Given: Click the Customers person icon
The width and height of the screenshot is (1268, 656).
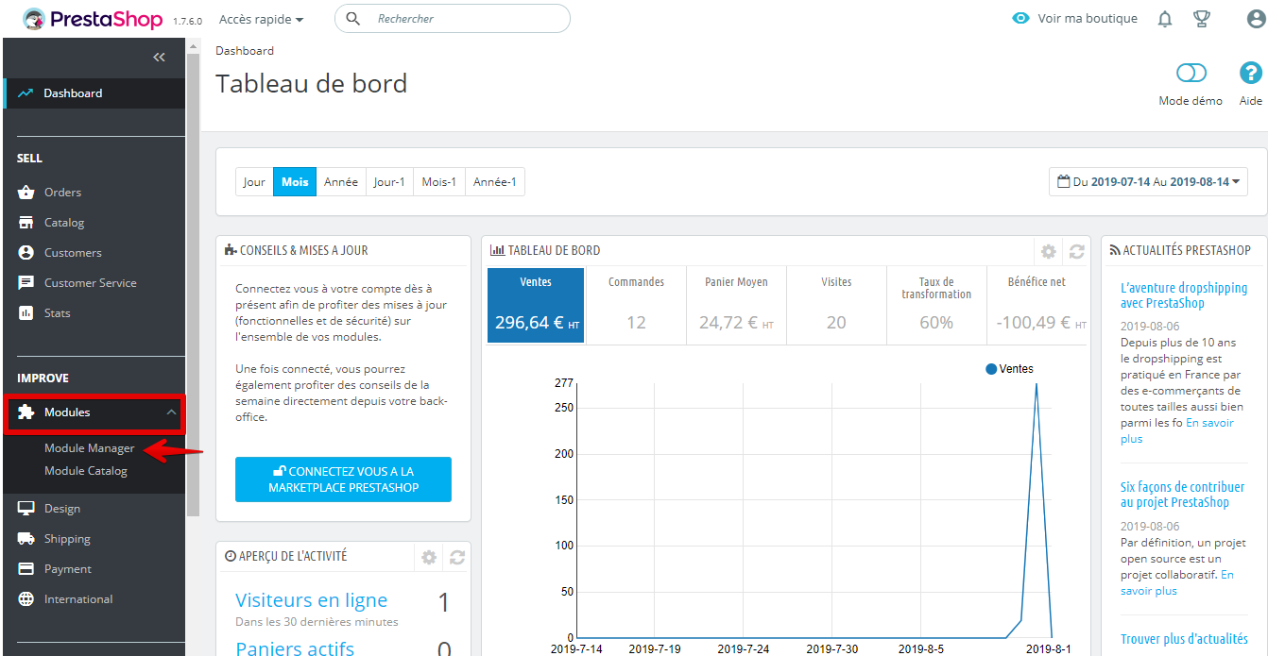Looking at the screenshot, I should [26, 253].
